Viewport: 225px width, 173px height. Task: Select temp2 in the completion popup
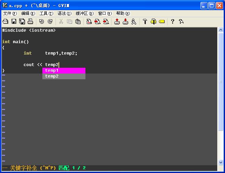(x=64, y=76)
